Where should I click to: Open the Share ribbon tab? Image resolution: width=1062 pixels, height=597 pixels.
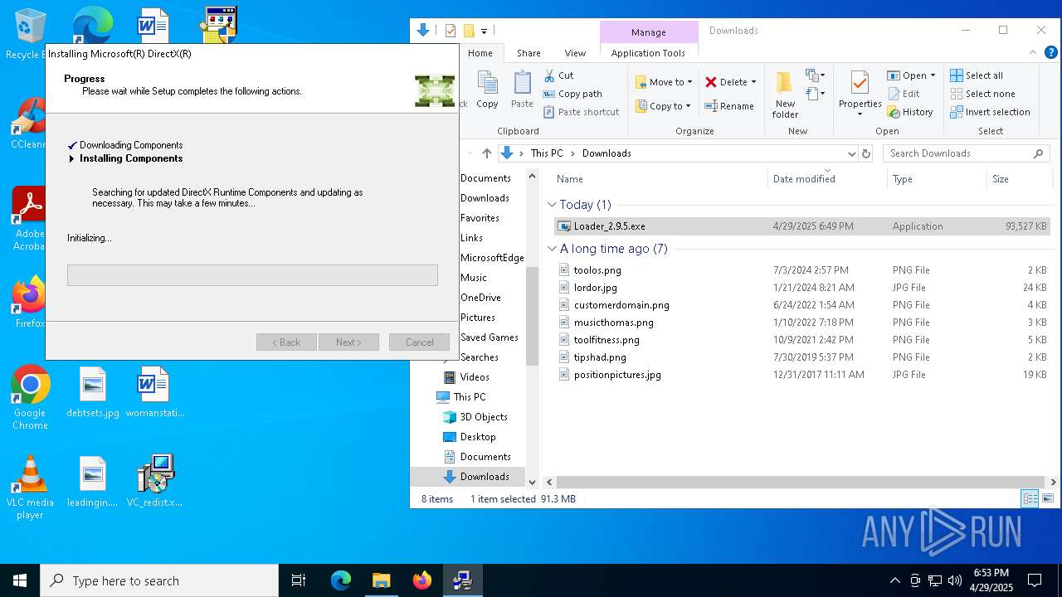coord(529,53)
